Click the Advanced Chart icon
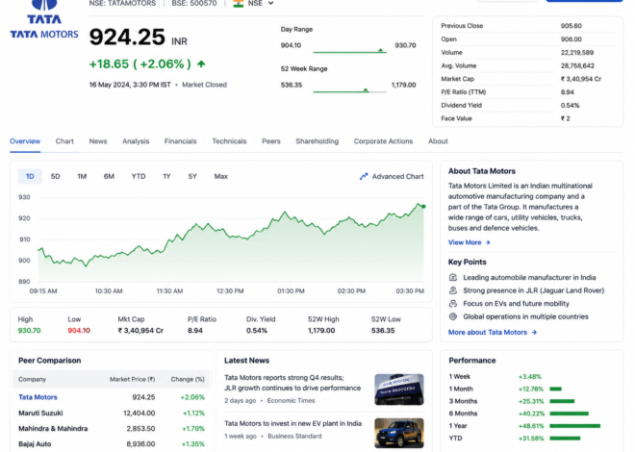 [x=364, y=176]
